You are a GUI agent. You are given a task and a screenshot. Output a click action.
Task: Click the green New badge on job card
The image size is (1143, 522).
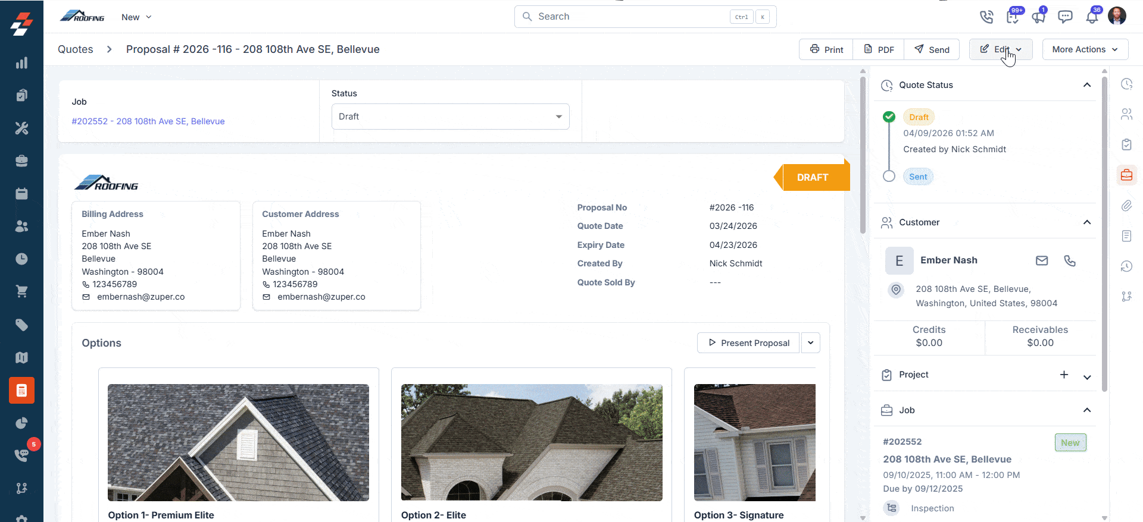coord(1070,442)
